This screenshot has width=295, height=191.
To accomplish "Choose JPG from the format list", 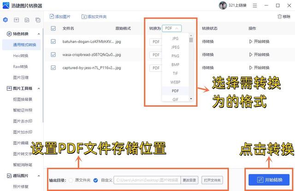I will pyautogui.click(x=175, y=39).
